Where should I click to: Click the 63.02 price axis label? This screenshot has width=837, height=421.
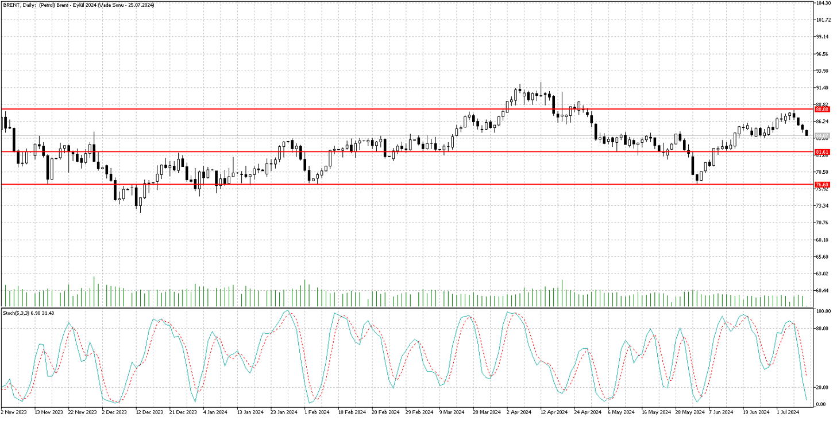(x=823, y=274)
